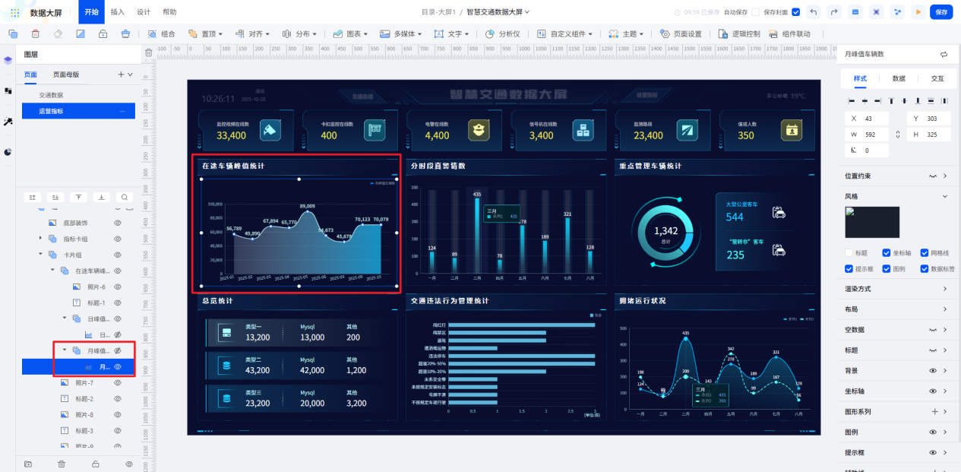Toggle visibility of 照片-6 layer

click(118, 287)
